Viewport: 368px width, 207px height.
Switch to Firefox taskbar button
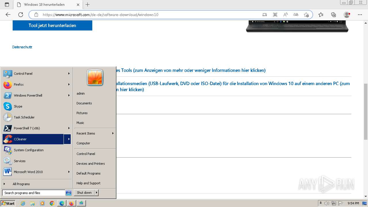tap(71, 203)
